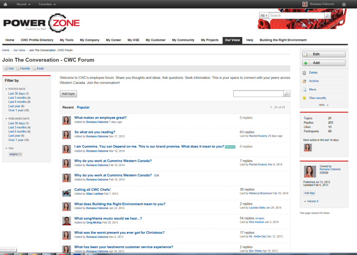Filter Published Date by Over 1 year
This screenshot has width=357, height=255.
(16, 140)
